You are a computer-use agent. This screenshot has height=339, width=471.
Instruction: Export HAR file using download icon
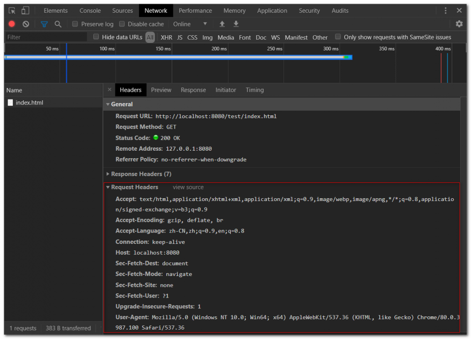click(x=235, y=24)
